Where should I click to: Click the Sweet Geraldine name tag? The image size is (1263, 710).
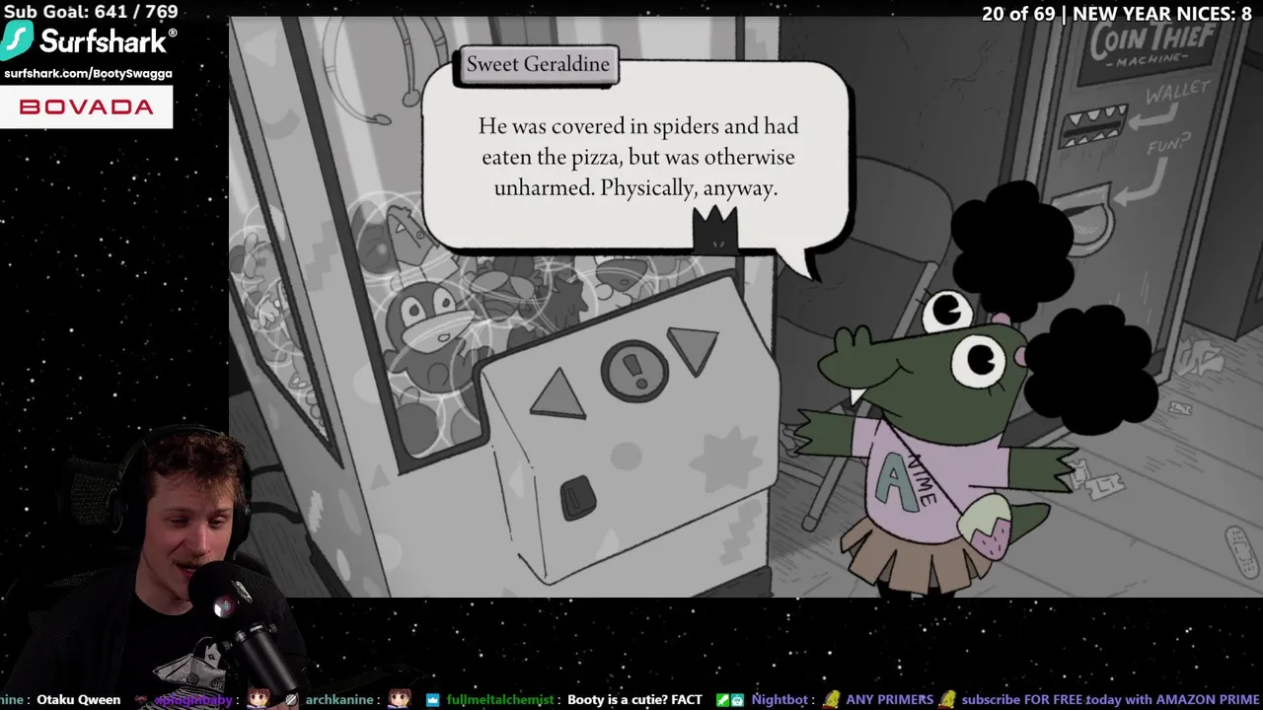[538, 64]
